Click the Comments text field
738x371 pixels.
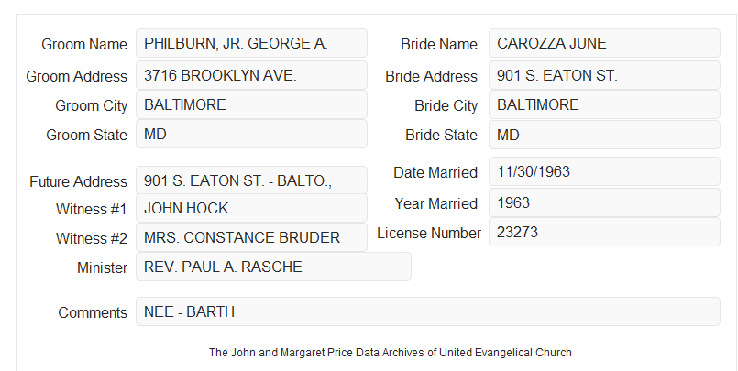click(428, 311)
